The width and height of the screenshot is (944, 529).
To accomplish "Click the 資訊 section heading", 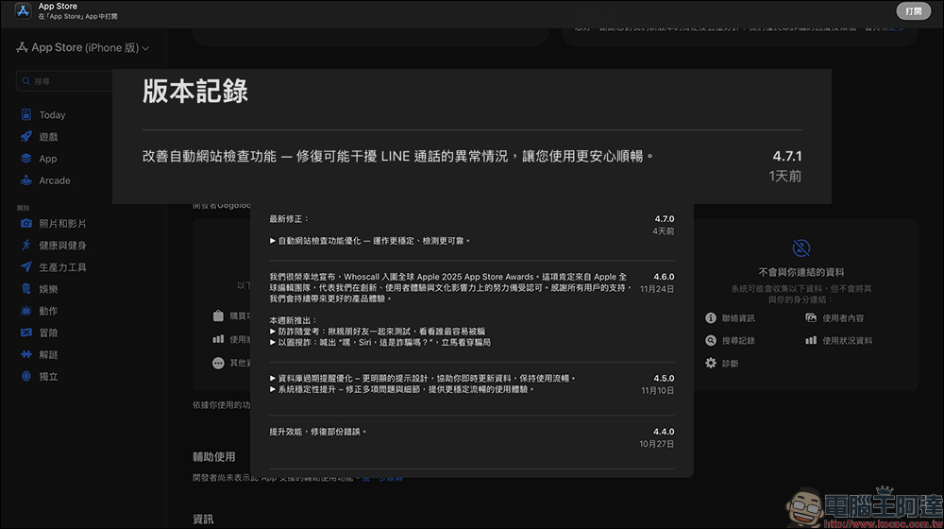I will tap(203, 520).
